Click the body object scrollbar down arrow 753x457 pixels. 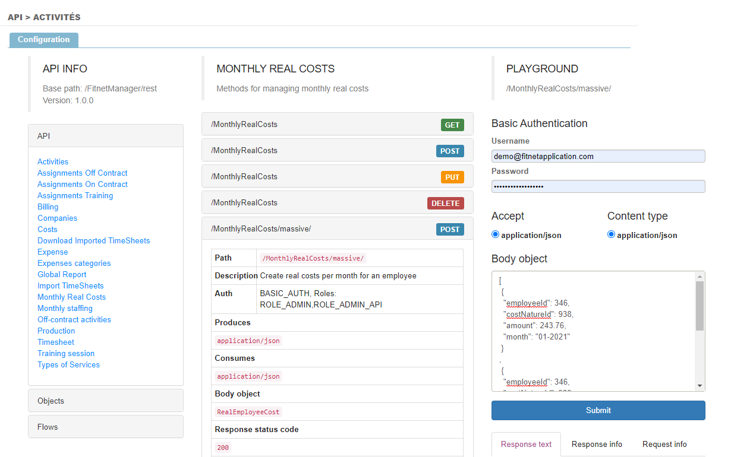(x=700, y=386)
